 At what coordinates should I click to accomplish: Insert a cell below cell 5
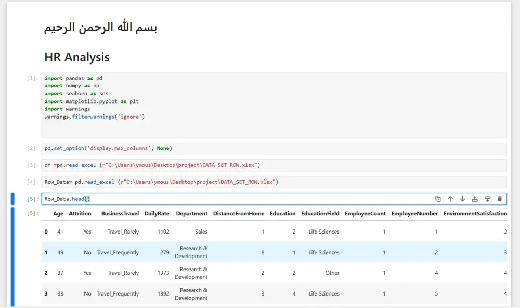click(x=487, y=199)
